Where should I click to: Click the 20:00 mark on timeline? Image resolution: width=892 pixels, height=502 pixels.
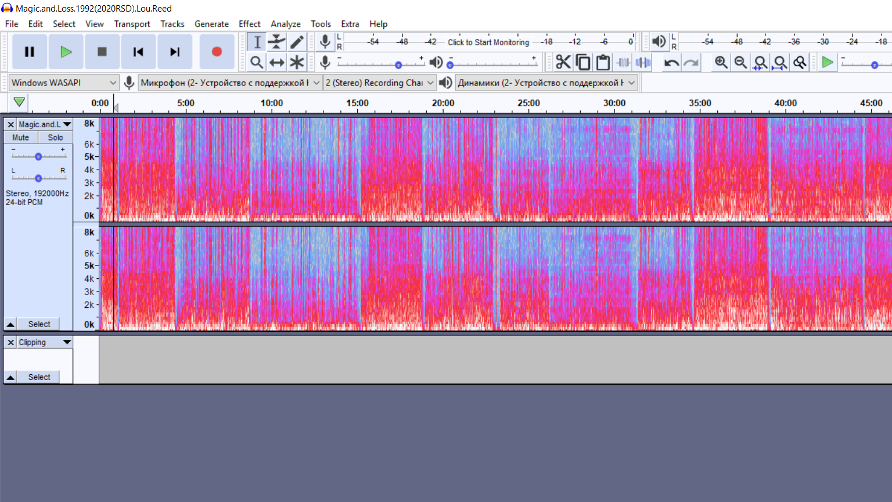click(x=443, y=103)
